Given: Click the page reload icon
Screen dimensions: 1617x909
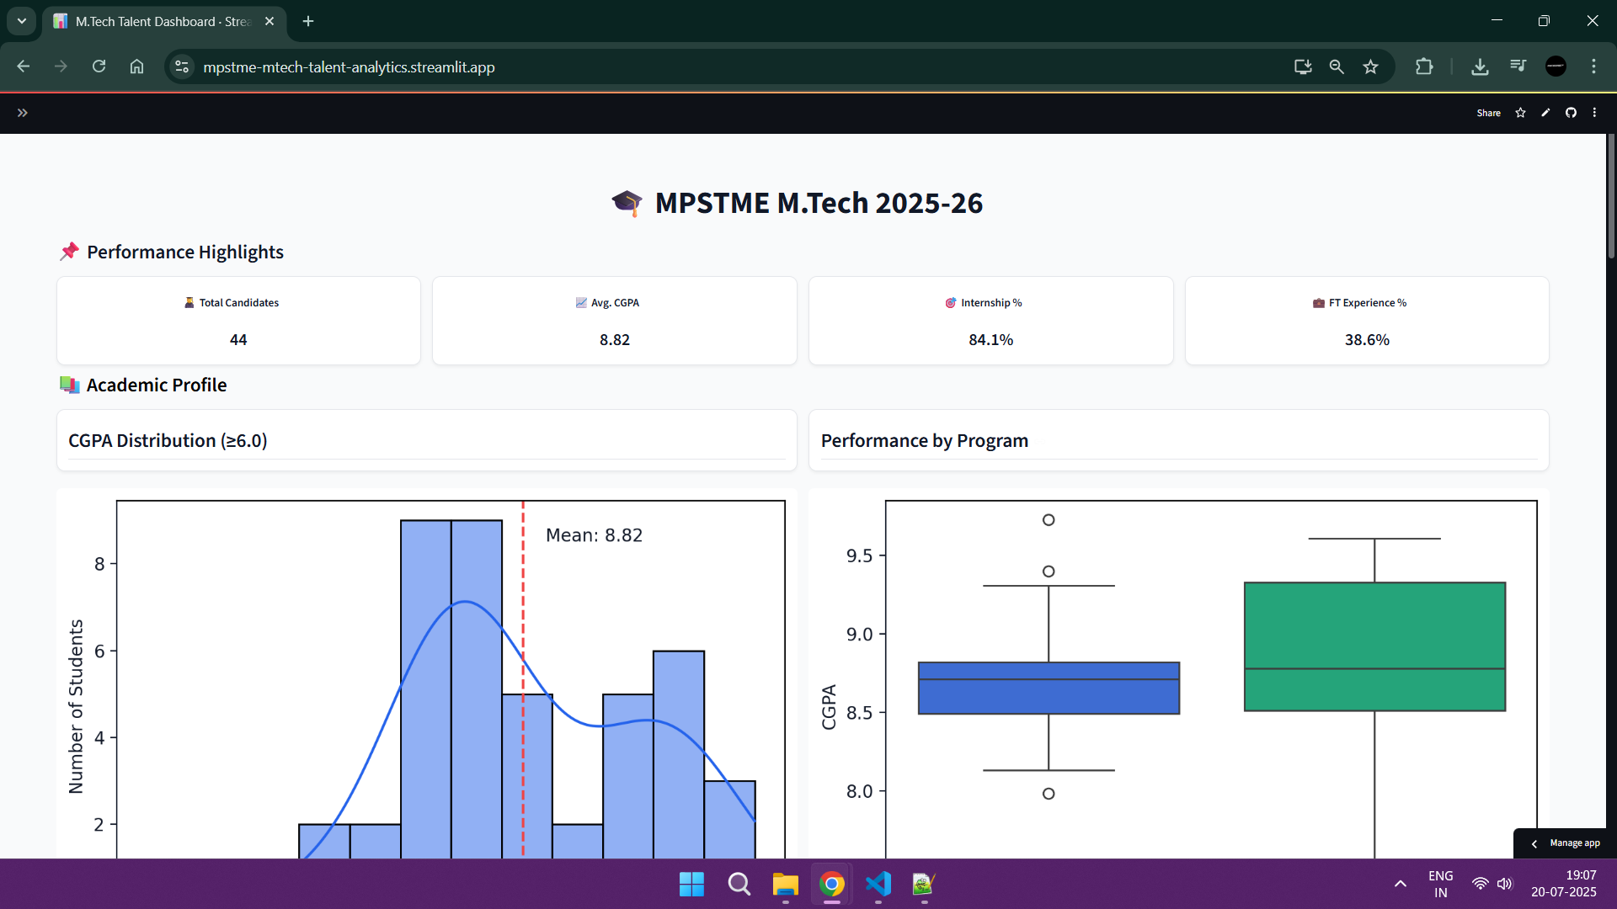Looking at the screenshot, I should pos(99,66).
